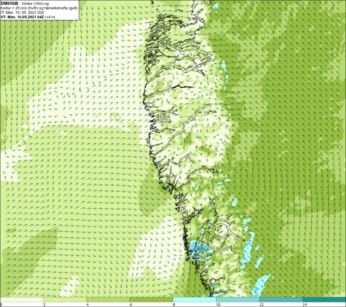Click the '10' scale label
Viewport: 346px width, 307px height.
pyautogui.click(x=218, y=305)
